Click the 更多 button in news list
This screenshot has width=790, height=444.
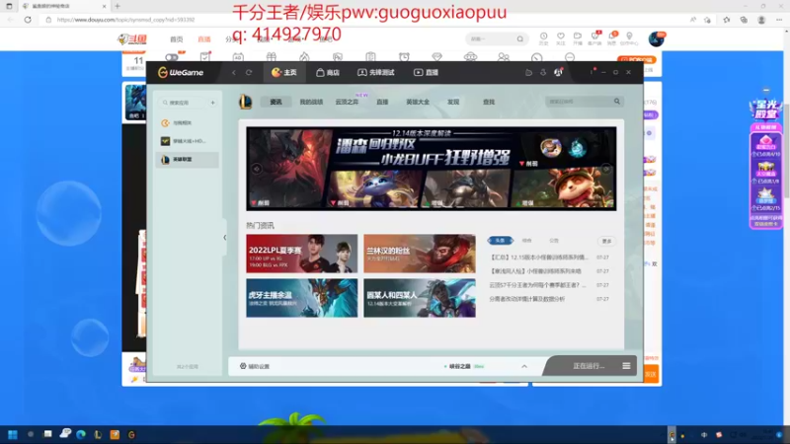606,241
